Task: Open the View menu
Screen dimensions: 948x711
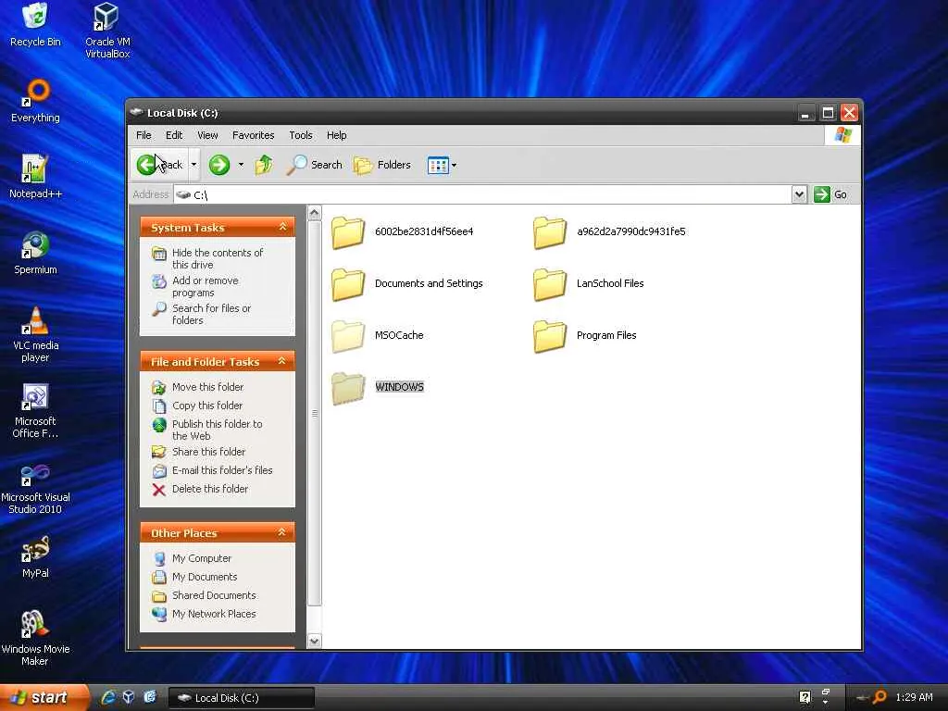Action: coord(207,135)
